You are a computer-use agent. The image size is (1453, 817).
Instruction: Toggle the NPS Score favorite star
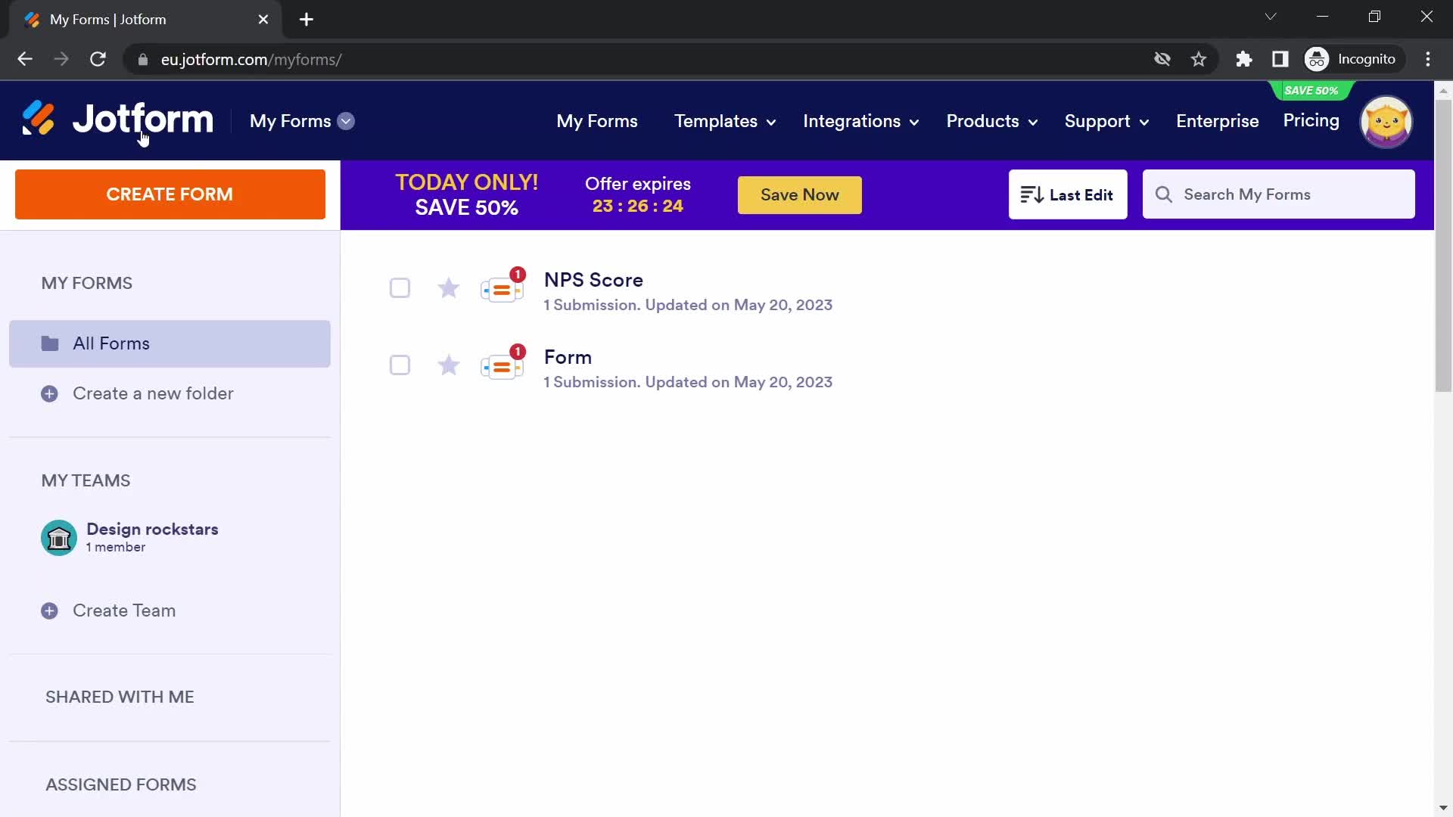coord(448,289)
